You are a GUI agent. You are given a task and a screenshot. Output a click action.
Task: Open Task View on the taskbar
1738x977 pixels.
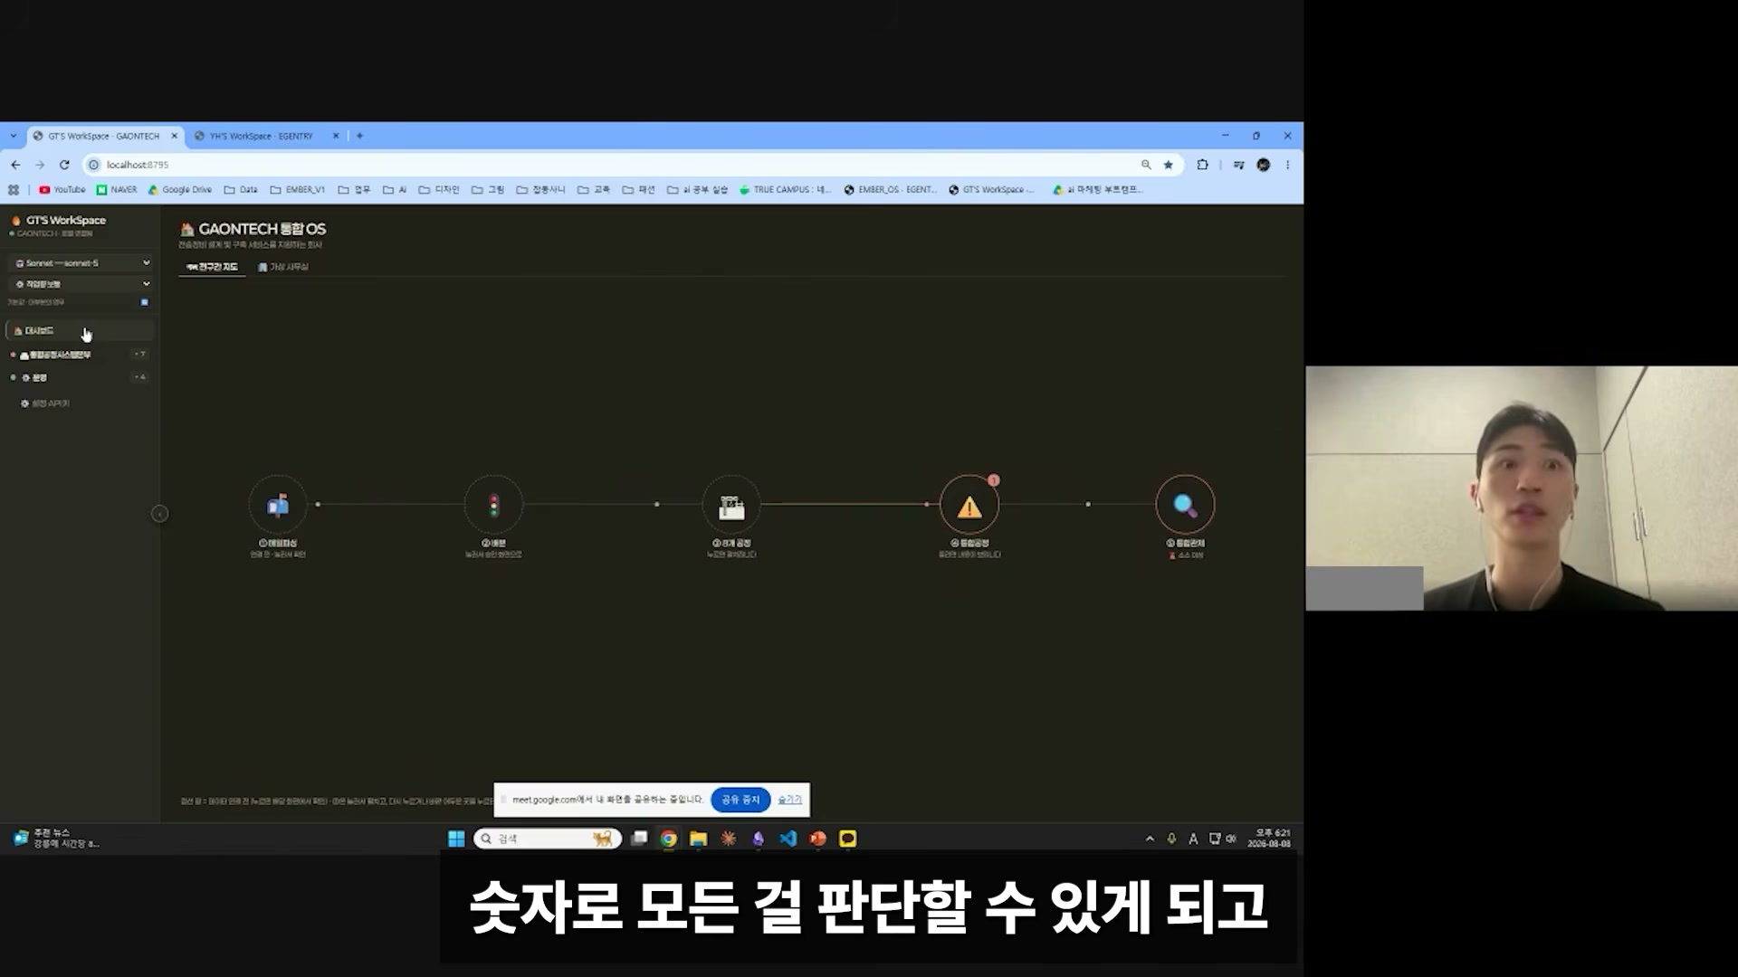tap(639, 839)
